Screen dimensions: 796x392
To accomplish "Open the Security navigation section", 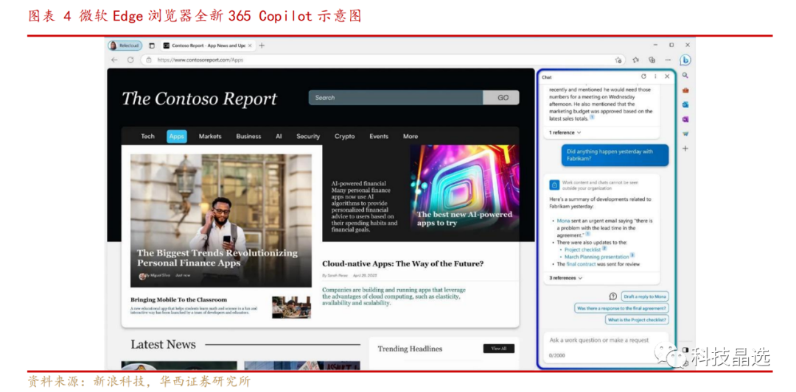I will (308, 136).
